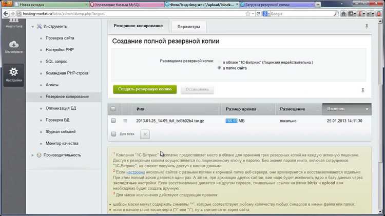Select the в папке сайта radio option
The height and width of the screenshot is (216, 385).
click(219, 68)
